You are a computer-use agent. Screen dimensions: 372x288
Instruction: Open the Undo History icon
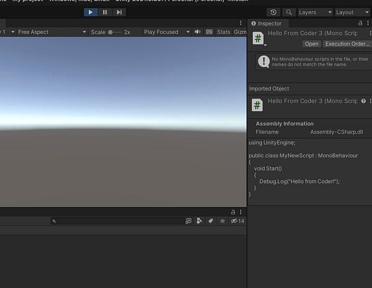pos(273,12)
